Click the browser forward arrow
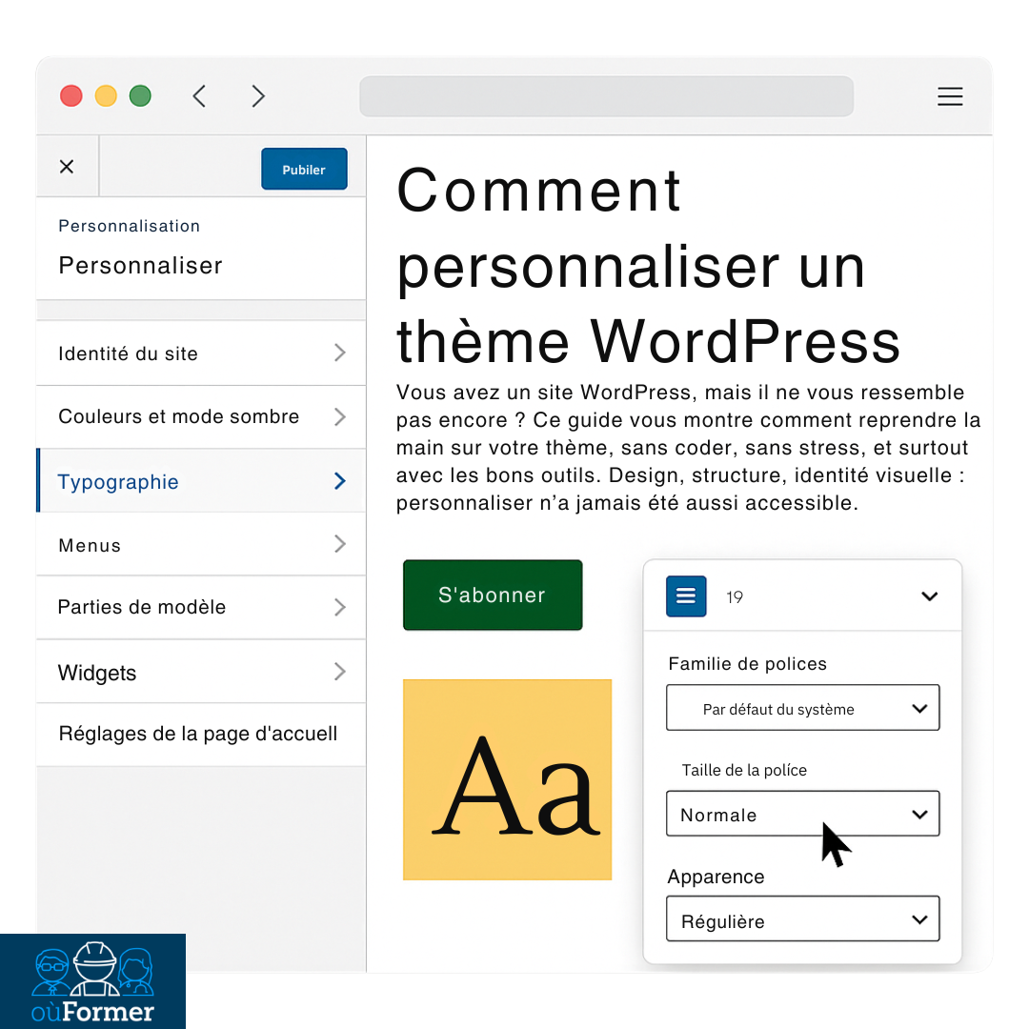 point(258,96)
